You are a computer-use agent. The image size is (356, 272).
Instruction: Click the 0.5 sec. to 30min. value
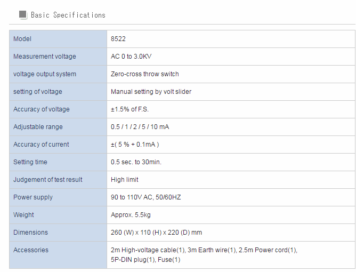pyautogui.click(x=136, y=162)
